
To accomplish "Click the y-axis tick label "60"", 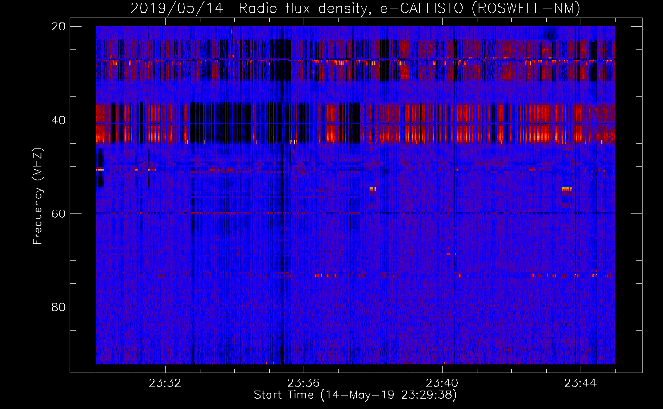I will (59, 214).
